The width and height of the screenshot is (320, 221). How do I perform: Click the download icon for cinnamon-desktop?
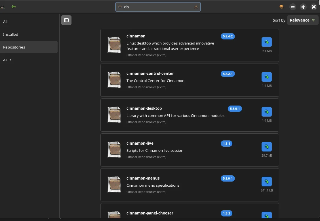(267, 111)
